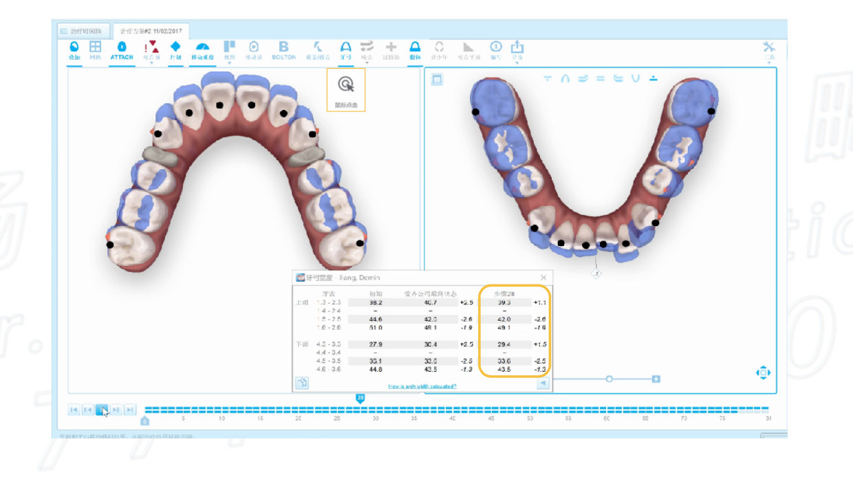Image resolution: width=853 pixels, height=481 pixels.
Task: Expand the dropdown arrow under views tool
Action: [230, 63]
